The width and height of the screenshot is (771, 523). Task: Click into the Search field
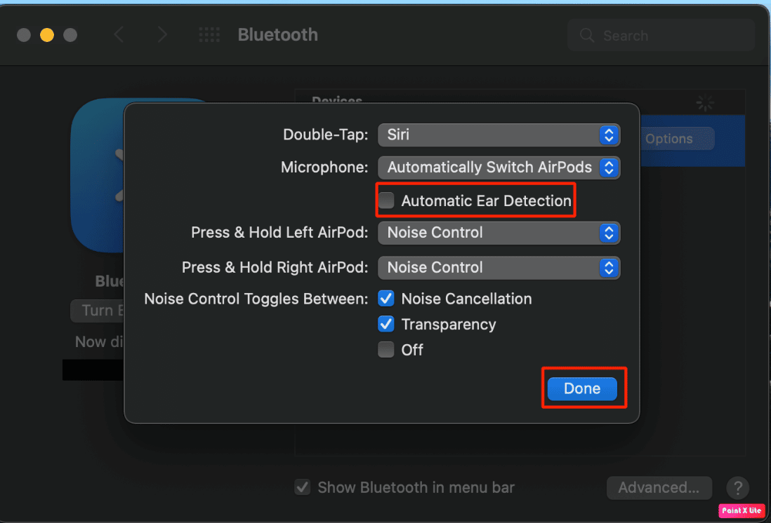pos(661,35)
